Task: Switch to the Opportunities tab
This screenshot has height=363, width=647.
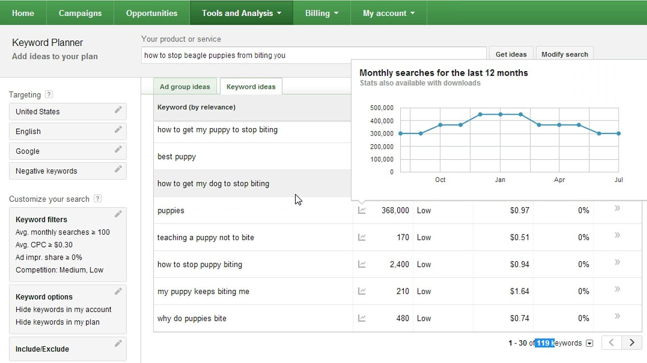Action: click(152, 13)
